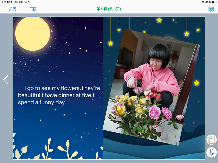The image size is (218, 163).
Task: Tap the clipboard notes icon
Action: coord(211,139)
